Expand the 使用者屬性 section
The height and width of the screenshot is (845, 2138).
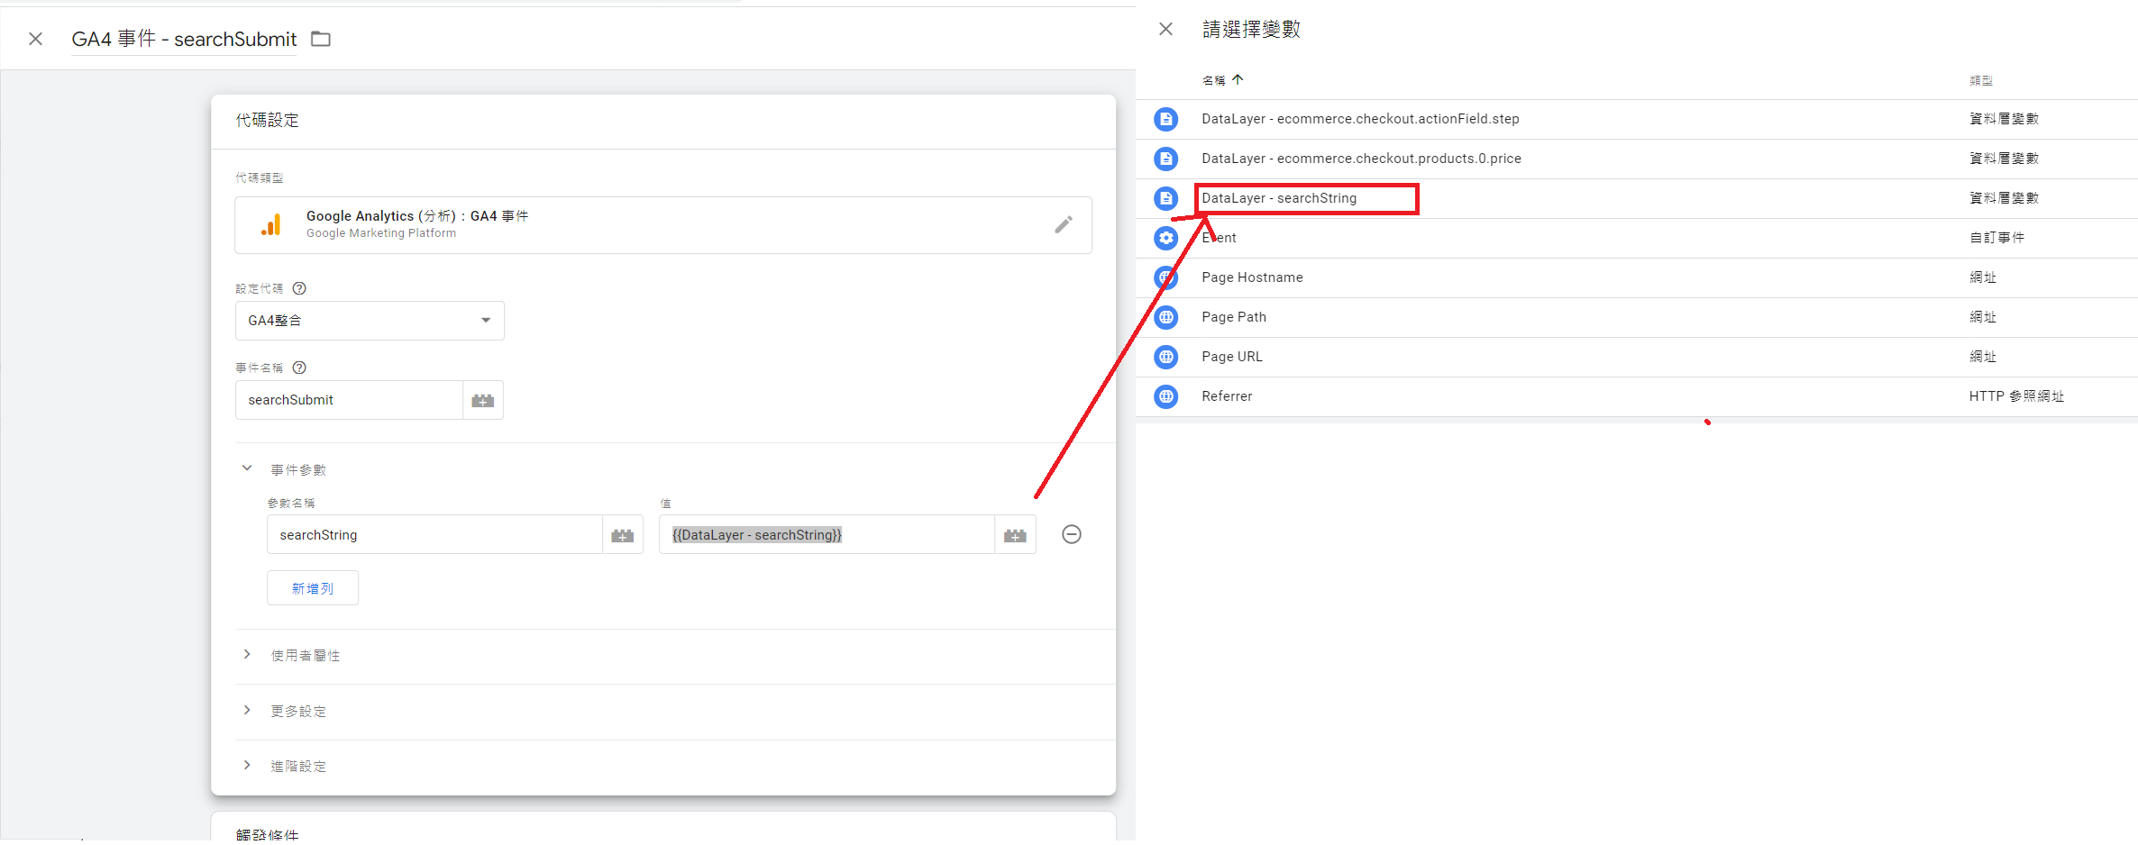[247, 655]
